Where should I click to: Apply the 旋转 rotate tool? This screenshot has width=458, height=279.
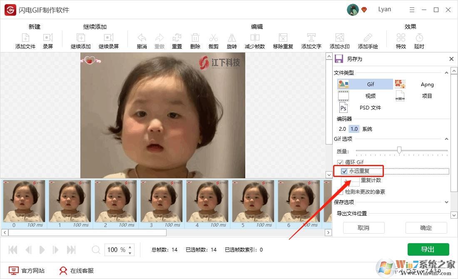pyautogui.click(x=231, y=40)
